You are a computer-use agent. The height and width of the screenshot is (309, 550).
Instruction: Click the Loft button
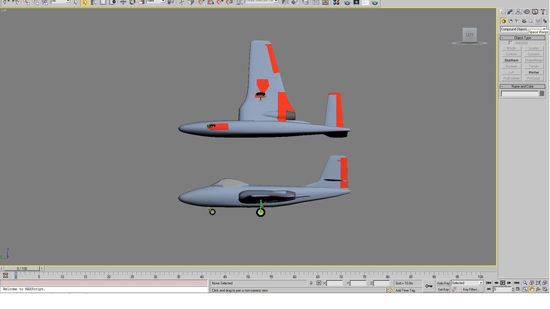point(512,72)
